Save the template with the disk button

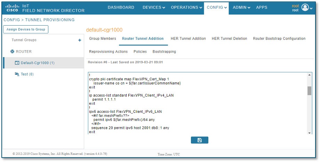[x=200, y=140]
